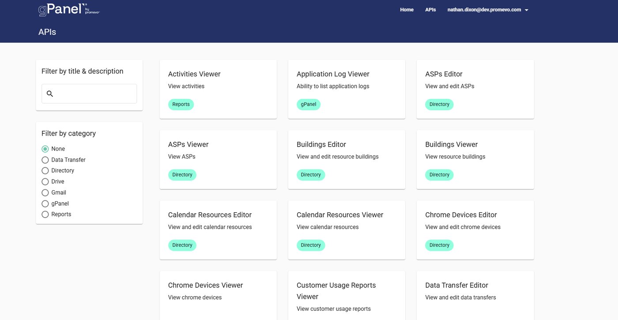Click the 'View customer usage reports' description
The image size is (618, 320).
tap(334, 309)
